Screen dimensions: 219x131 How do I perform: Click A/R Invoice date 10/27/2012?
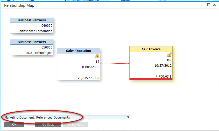163,66
